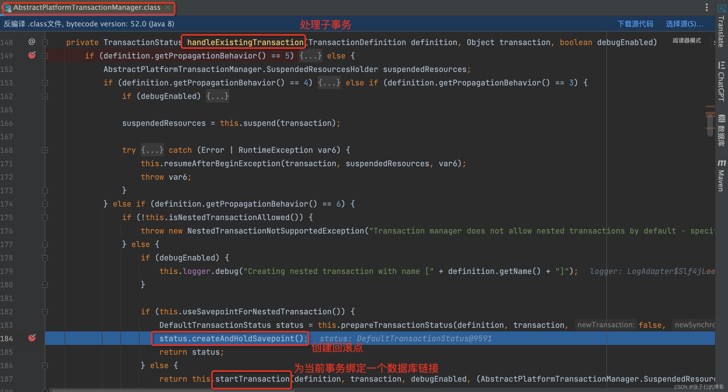Viewport: 728px width, 392px height.
Task: Click useSavepointForNestedTransaction() on line 182
Action: pos(264,312)
